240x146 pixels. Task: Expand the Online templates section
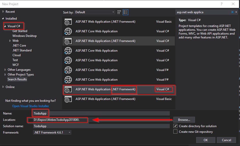[3, 87]
